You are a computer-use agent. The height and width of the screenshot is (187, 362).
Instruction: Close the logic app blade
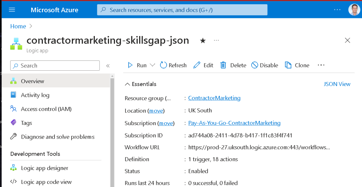click(x=347, y=40)
